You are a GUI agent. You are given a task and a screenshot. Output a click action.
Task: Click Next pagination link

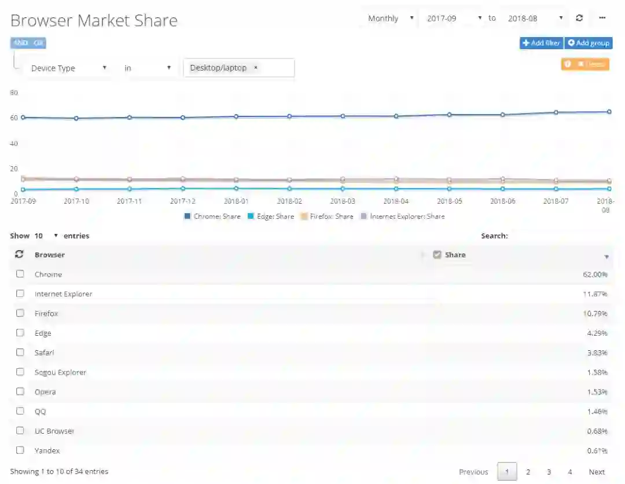tap(597, 472)
